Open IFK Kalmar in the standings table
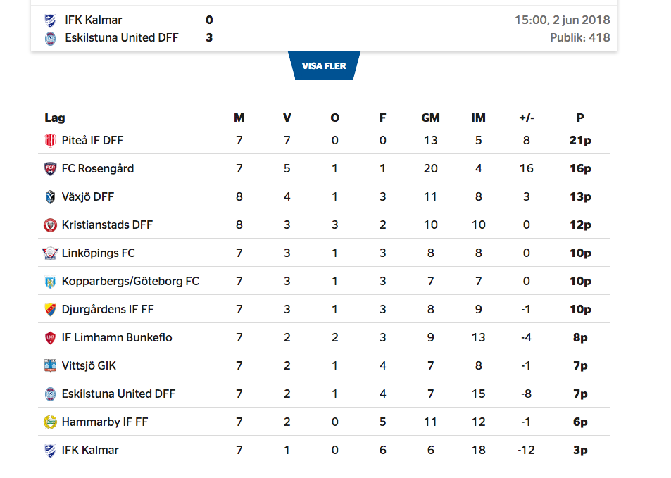 (x=90, y=451)
